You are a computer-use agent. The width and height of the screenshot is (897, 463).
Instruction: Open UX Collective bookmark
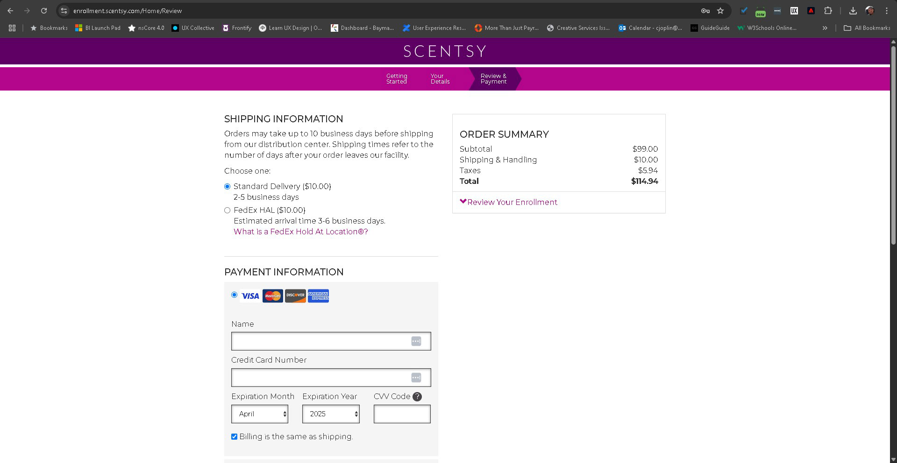193,28
